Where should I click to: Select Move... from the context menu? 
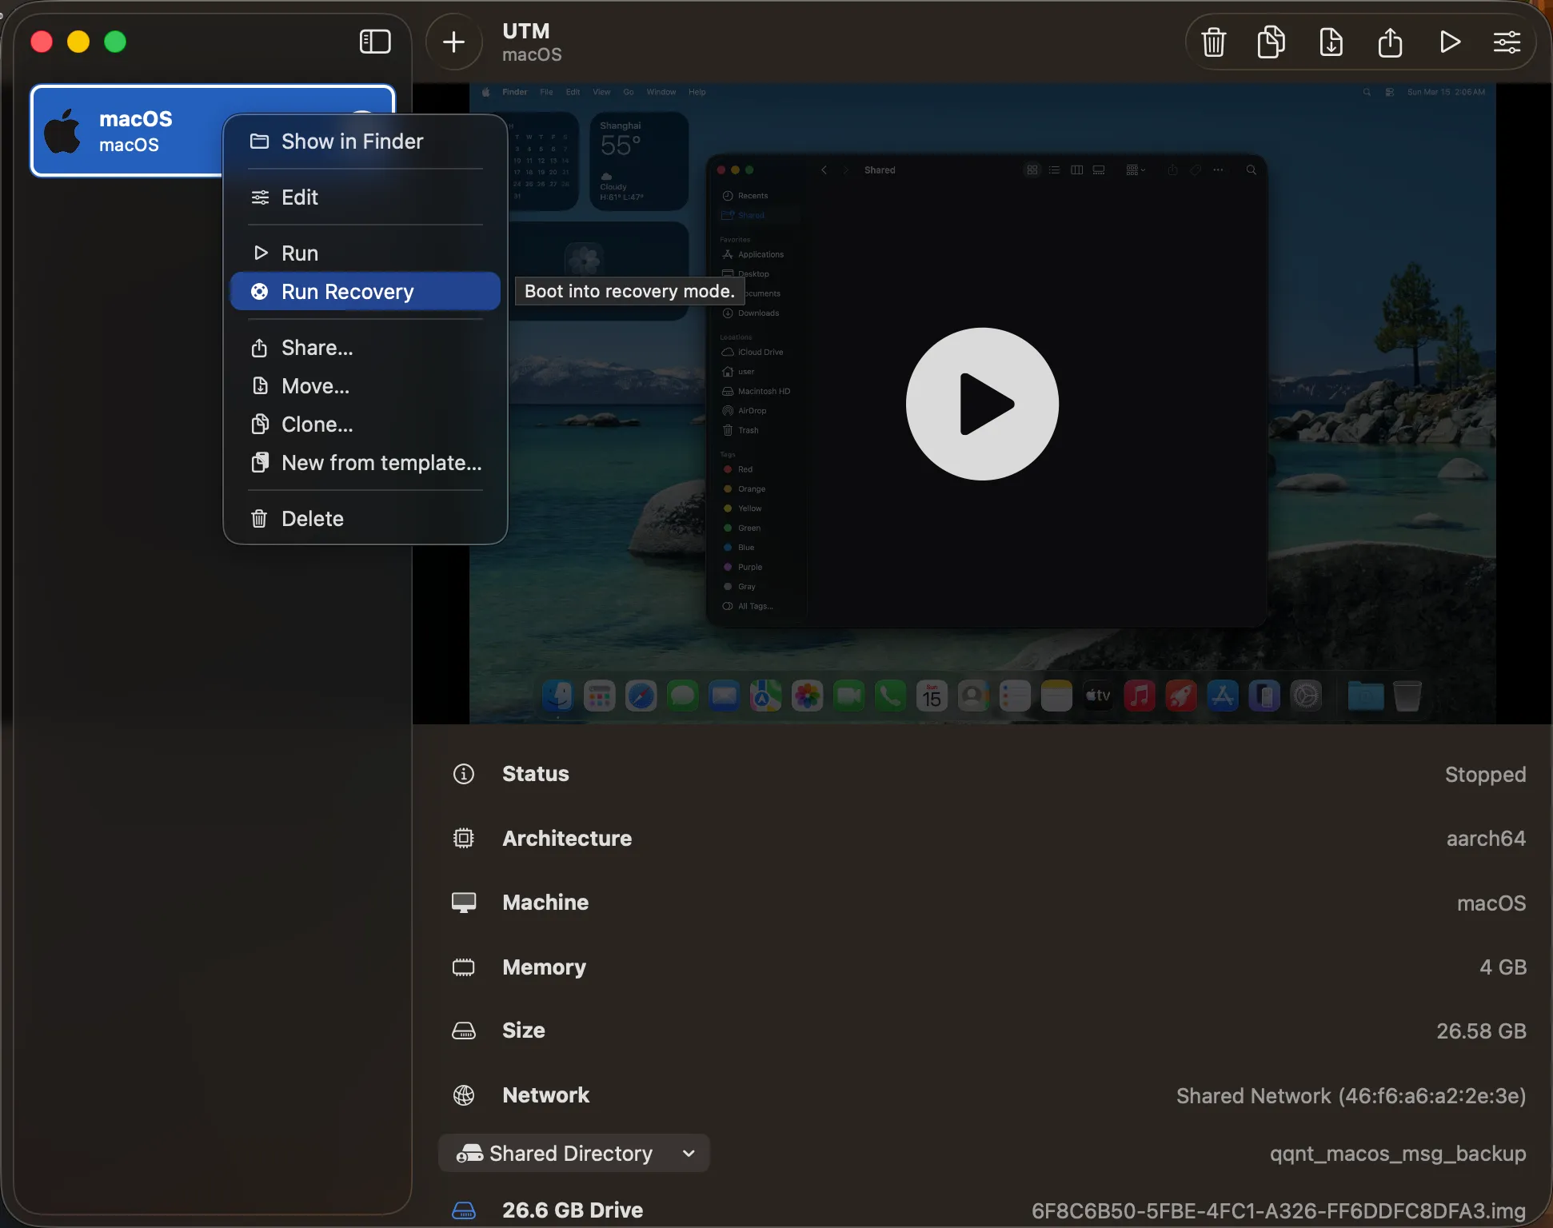tap(365, 386)
